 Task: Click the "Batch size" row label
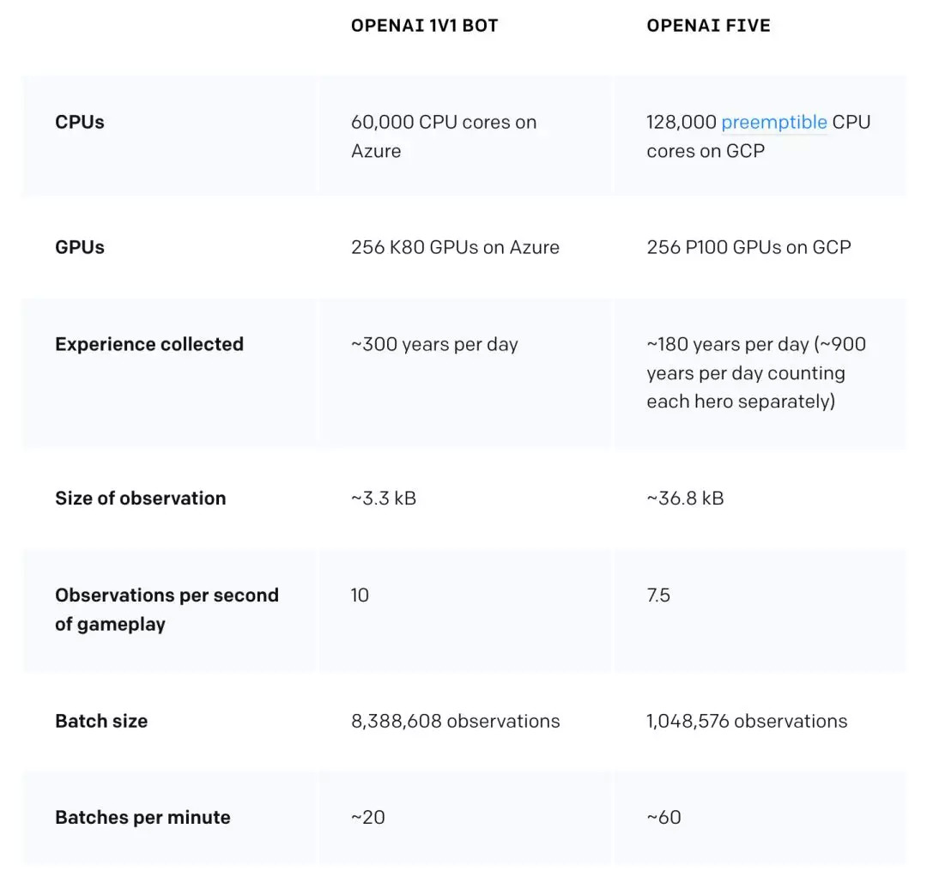(x=101, y=721)
